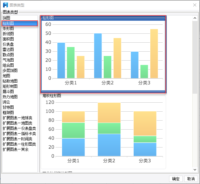Select 饼图 in the chart type list
The height and width of the screenshot is (184, 200).
point(20,18)
